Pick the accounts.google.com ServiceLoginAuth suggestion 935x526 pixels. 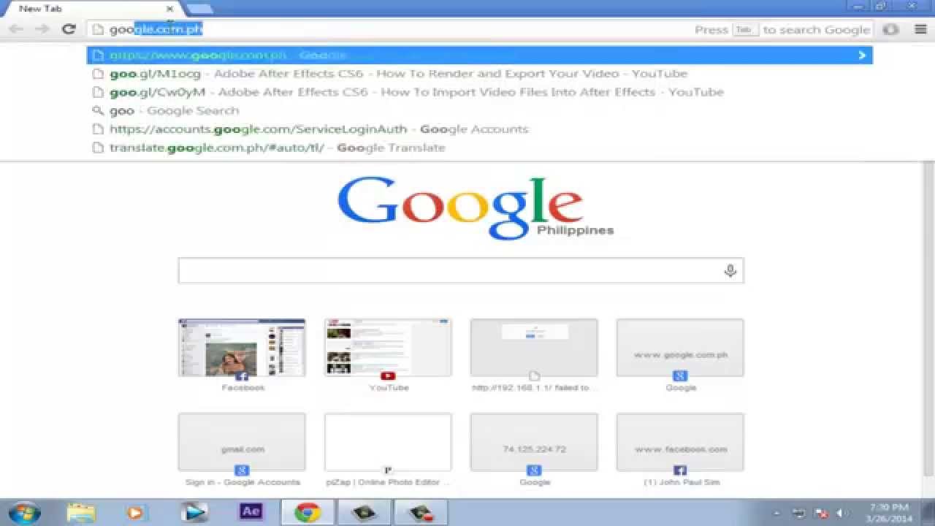pos(479,129)
